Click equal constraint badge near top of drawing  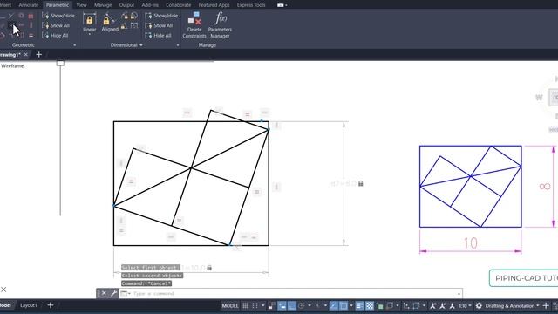click(248, 114)
